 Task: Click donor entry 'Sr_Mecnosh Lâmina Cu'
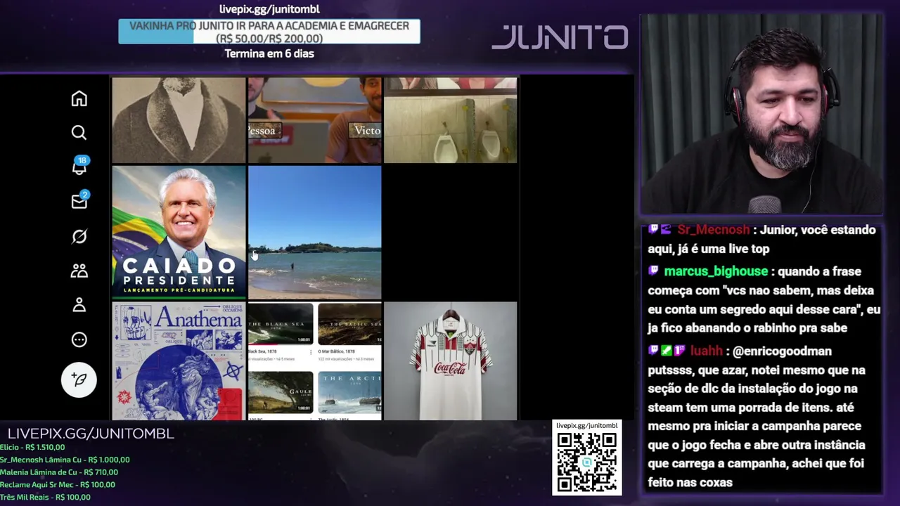tap(65, 460)
